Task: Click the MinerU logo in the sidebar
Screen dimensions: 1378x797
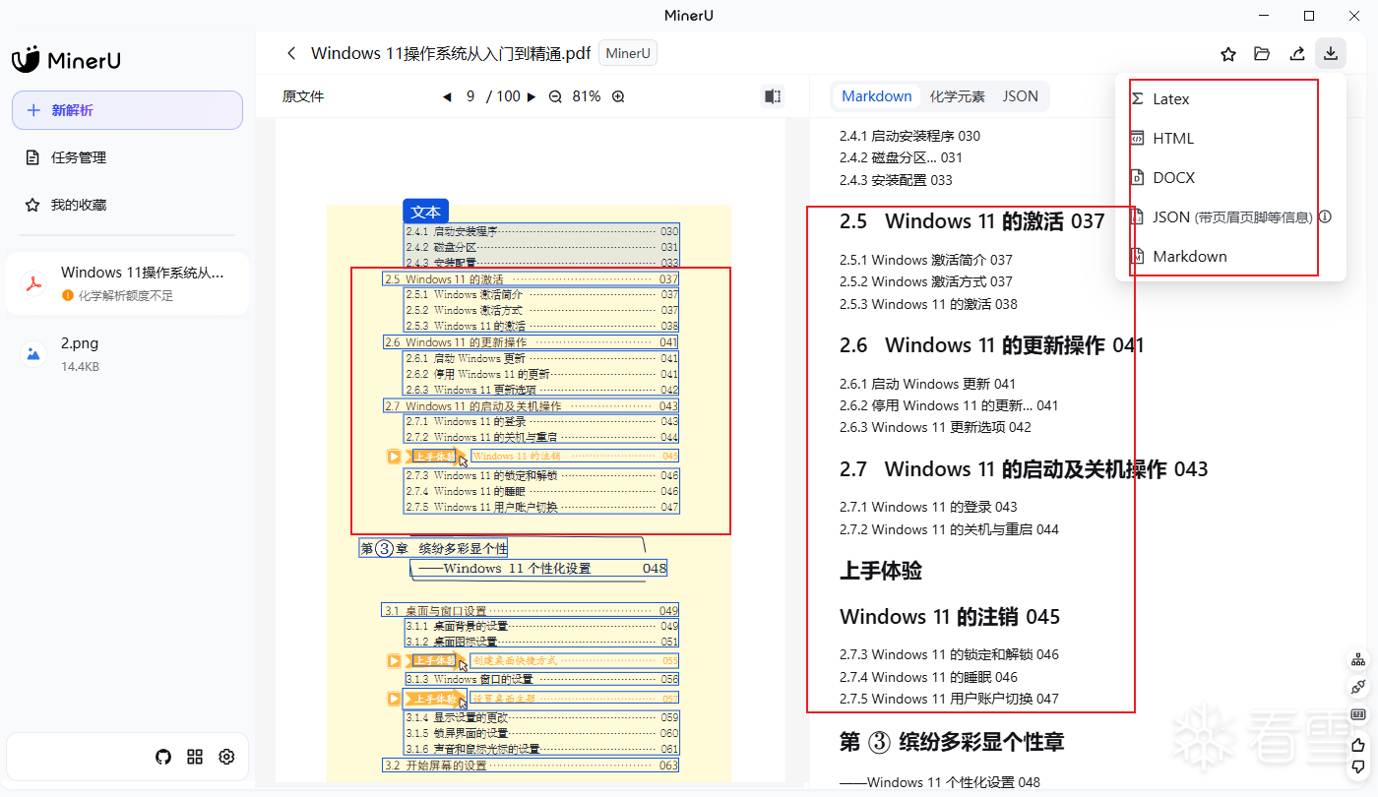Action: click(x=66, y=60)
